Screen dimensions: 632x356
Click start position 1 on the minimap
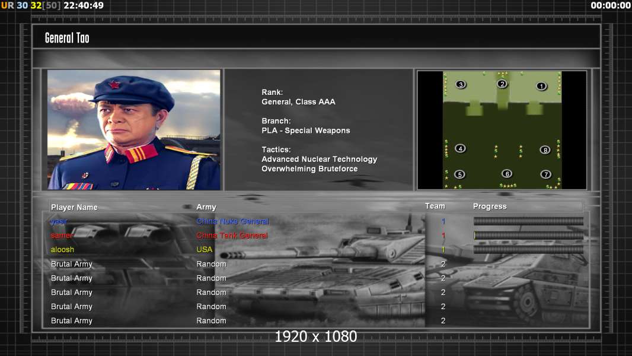pyautogui.click(x=541, y=86)
